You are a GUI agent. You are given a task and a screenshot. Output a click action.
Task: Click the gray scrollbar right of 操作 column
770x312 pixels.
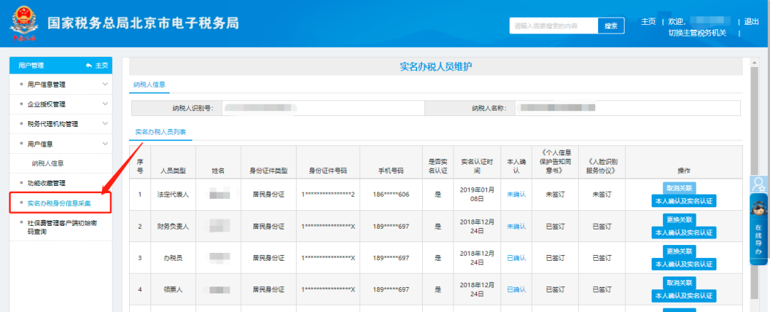click(x=754, y=183)
